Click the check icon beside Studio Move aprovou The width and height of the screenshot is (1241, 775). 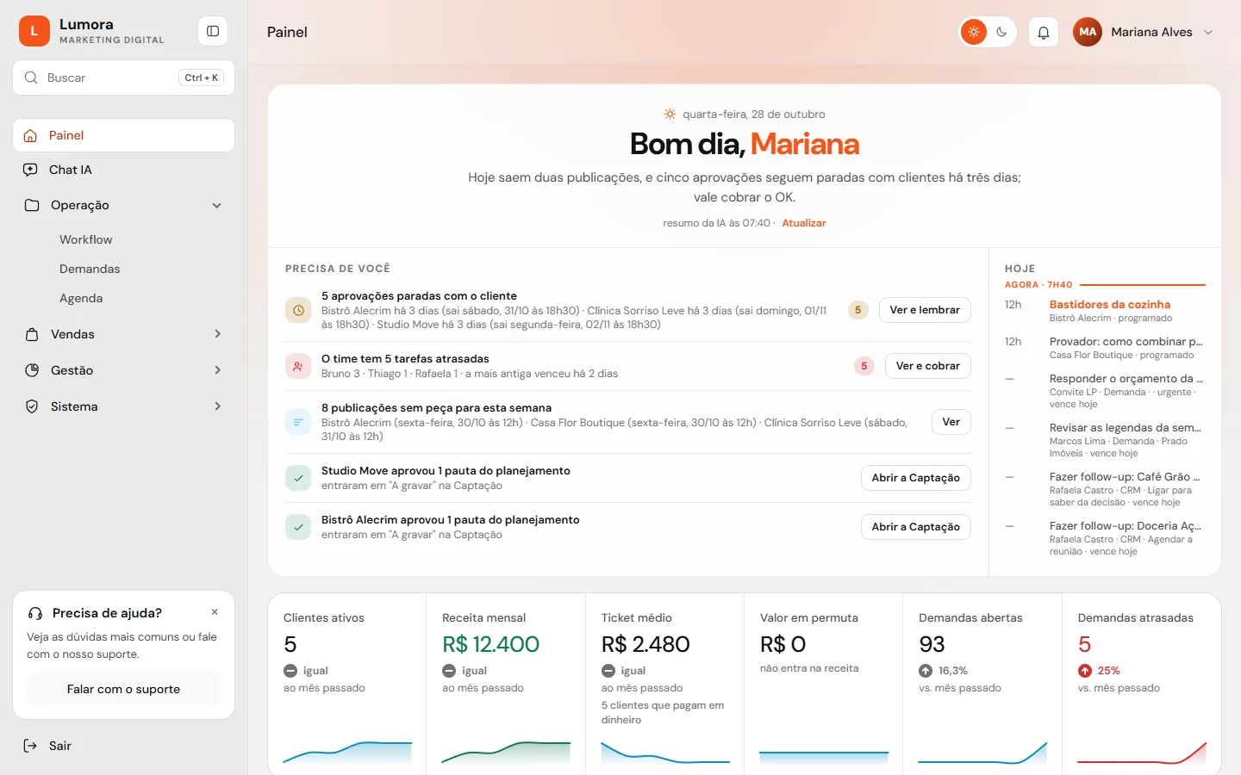298,478
